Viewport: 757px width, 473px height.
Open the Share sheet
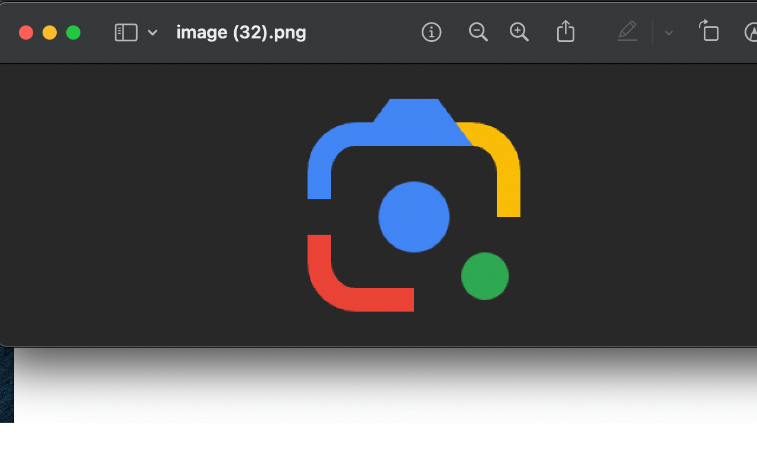pyautogui.click(x=565, y=32)
